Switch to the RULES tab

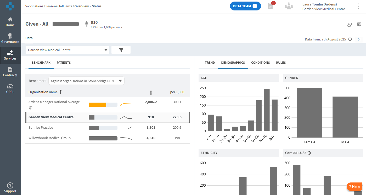281,63
